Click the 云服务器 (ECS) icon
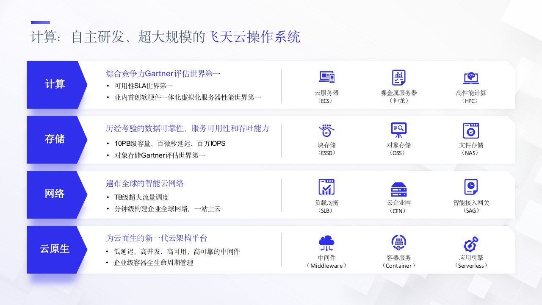The image size is (542, 305). click(326, 78)
